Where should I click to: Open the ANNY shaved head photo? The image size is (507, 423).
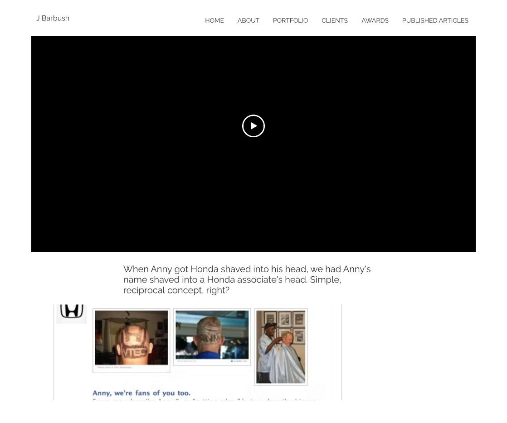212,335
